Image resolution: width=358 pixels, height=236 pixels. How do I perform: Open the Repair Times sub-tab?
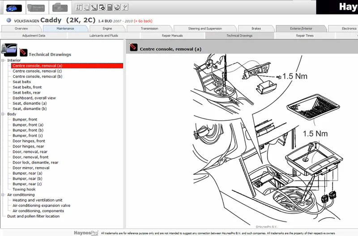[x=305, y=36]
